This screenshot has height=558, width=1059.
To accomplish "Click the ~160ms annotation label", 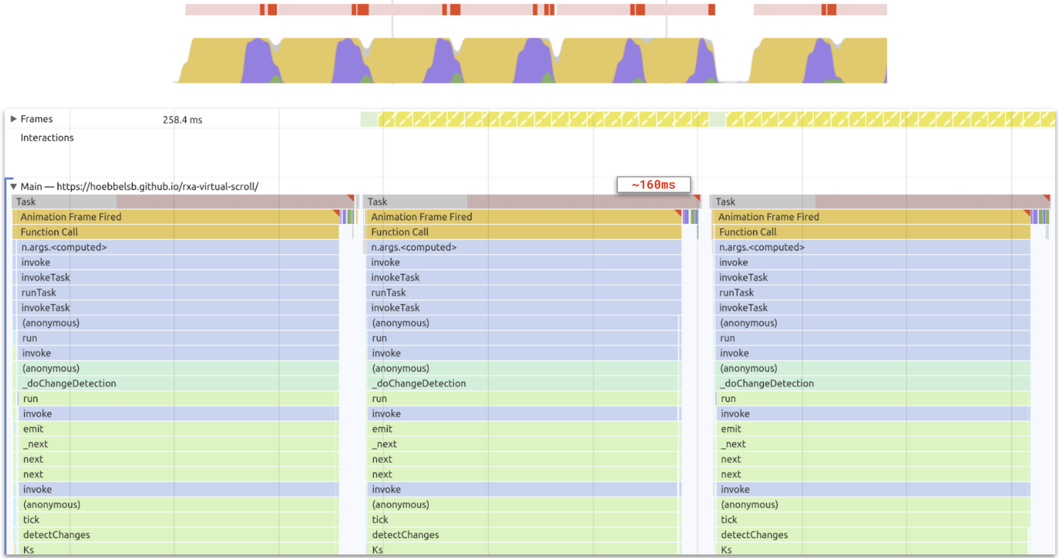I will [x=653, y=185].
